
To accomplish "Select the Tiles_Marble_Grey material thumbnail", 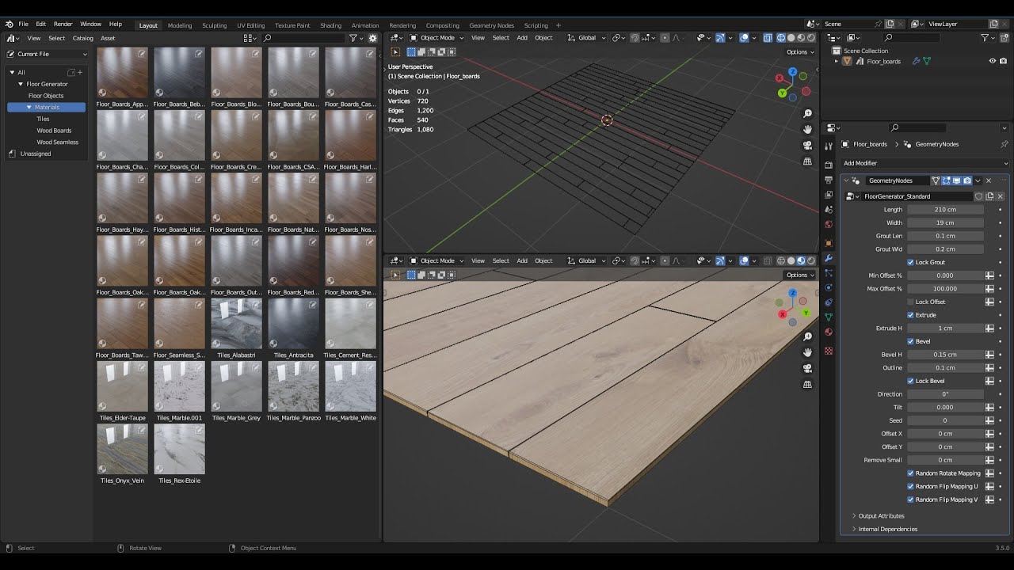I will (x=236, y=386).
